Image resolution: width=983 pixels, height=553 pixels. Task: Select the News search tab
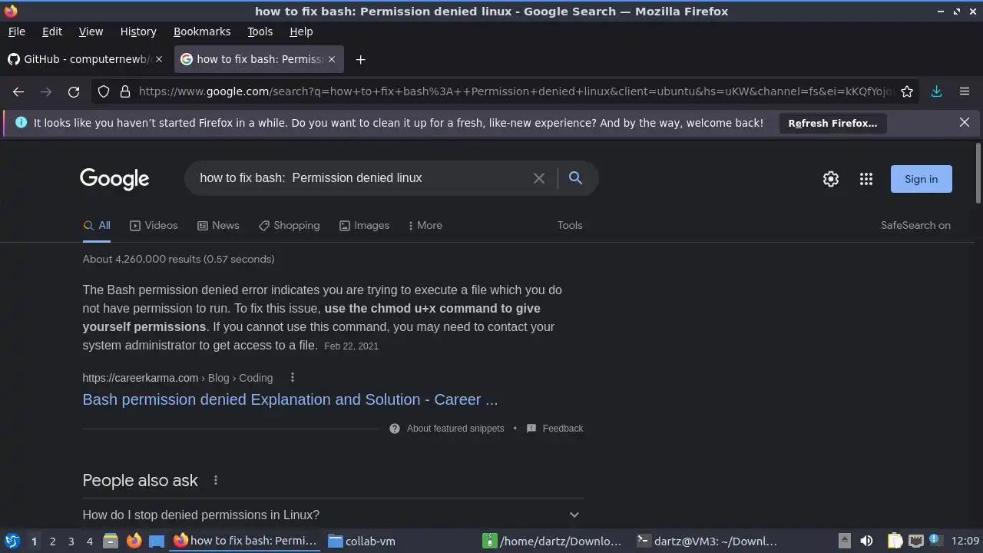218,225
